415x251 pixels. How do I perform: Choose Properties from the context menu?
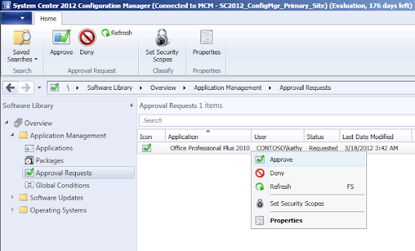(309, 221)
